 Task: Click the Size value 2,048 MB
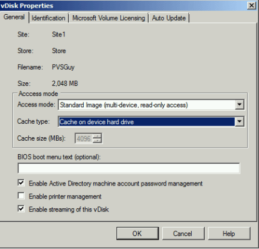coord(65,84)
